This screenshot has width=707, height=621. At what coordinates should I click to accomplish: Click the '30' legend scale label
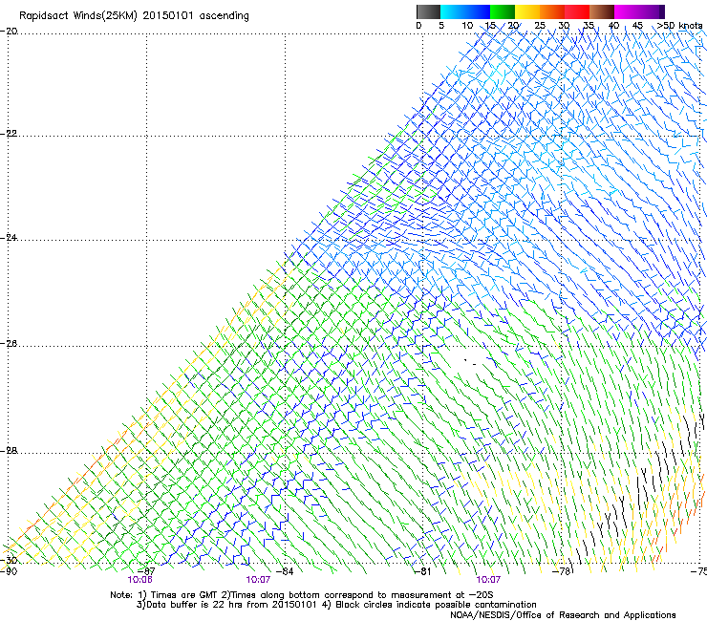(x=564, y=26)
